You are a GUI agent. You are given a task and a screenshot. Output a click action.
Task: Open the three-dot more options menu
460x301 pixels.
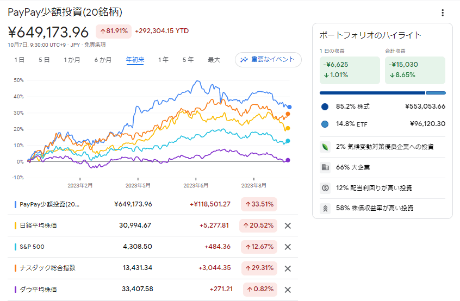[443, 13]
